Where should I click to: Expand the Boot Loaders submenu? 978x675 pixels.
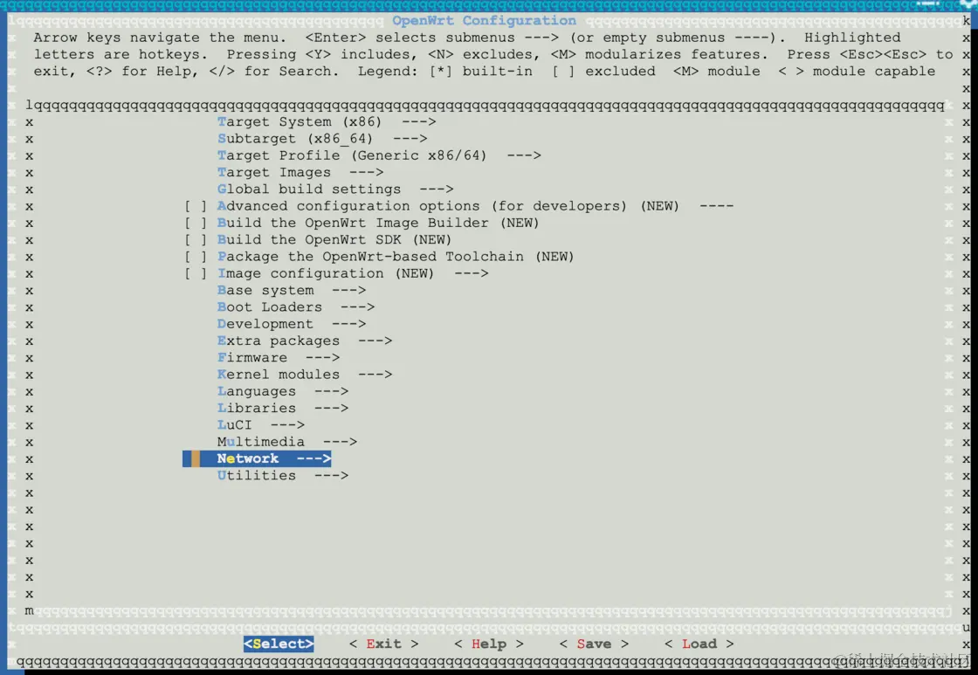[x=296, y=307]
